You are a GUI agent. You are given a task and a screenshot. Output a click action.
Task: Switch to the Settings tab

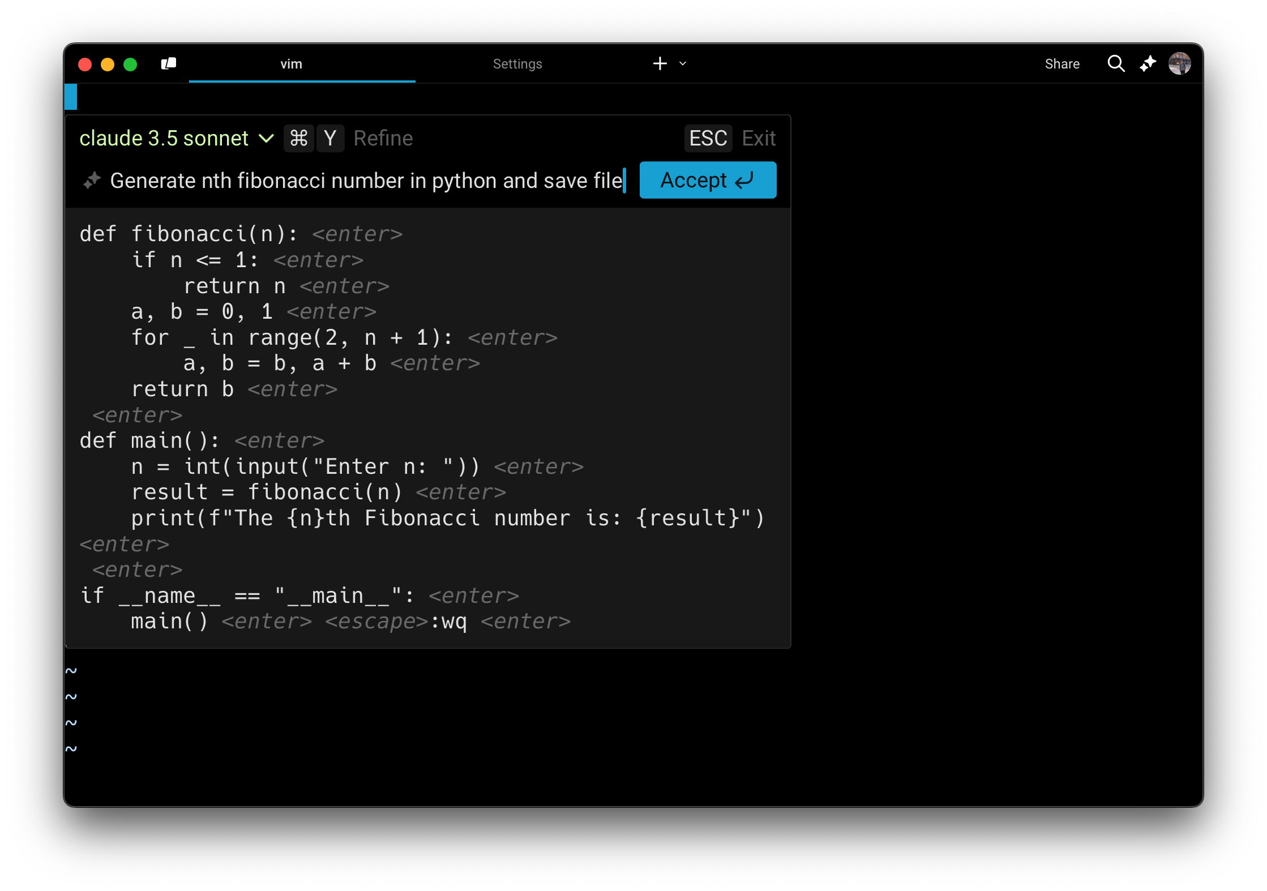[517, 64]
